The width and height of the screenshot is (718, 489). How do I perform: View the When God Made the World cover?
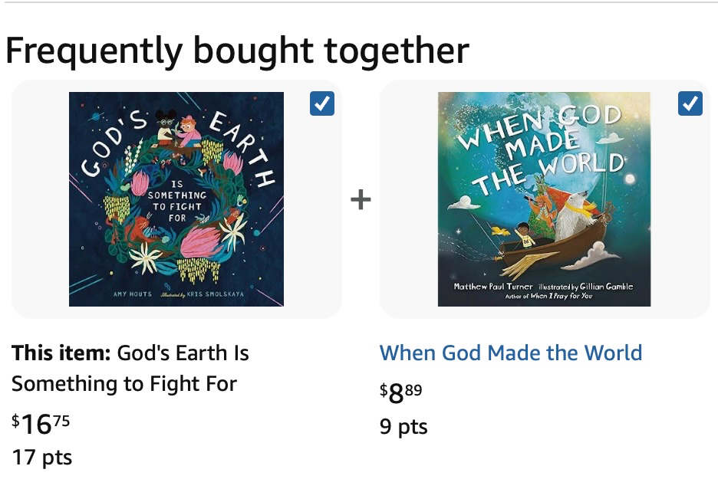click(x=544, y=199)
